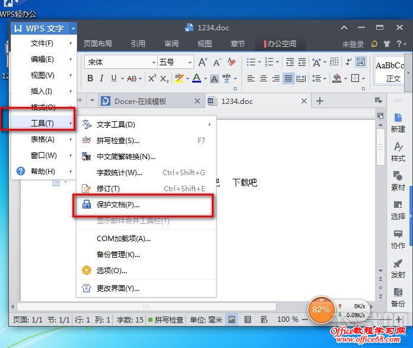Open 帮助(H) menu
Screen dimensions: 413x348
(44, 172)
